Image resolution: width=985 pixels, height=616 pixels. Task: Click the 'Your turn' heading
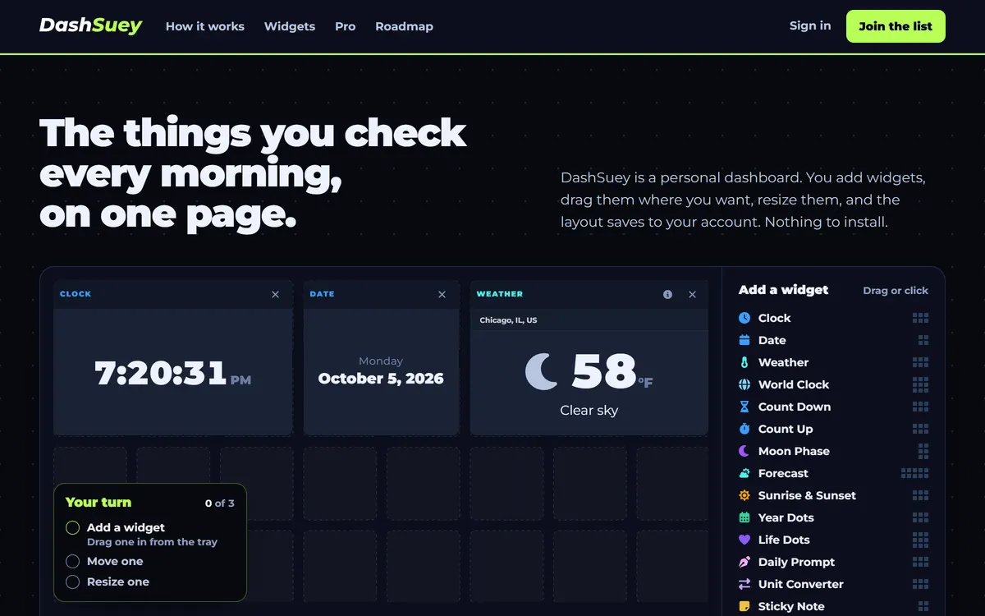[98, 503]
